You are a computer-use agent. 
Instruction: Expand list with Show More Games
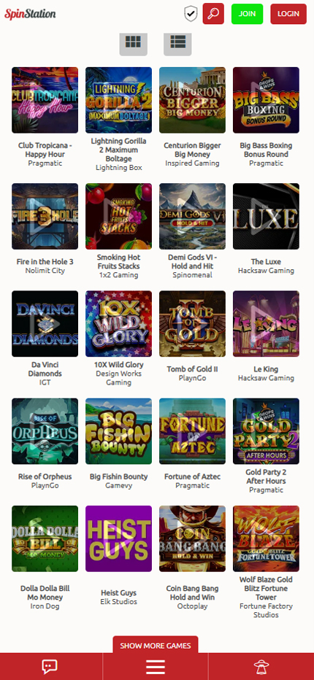point(156,645)
